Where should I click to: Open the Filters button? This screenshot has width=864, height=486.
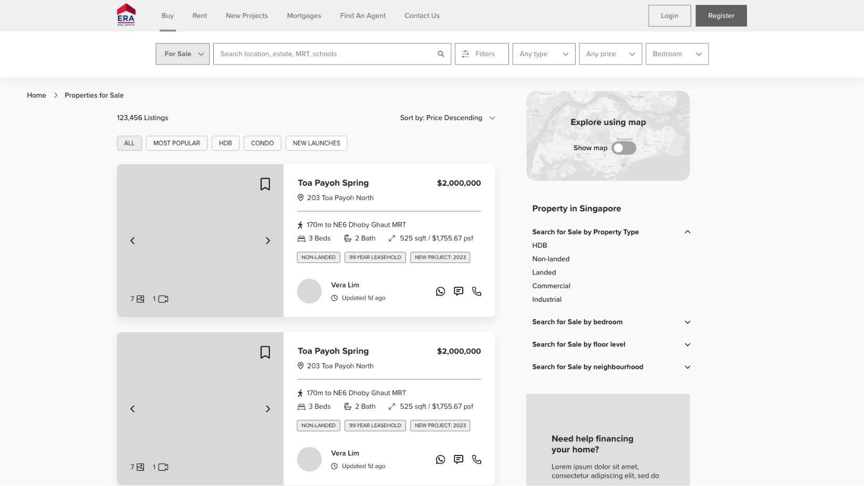pyautogui.click(x=482, y=54)
